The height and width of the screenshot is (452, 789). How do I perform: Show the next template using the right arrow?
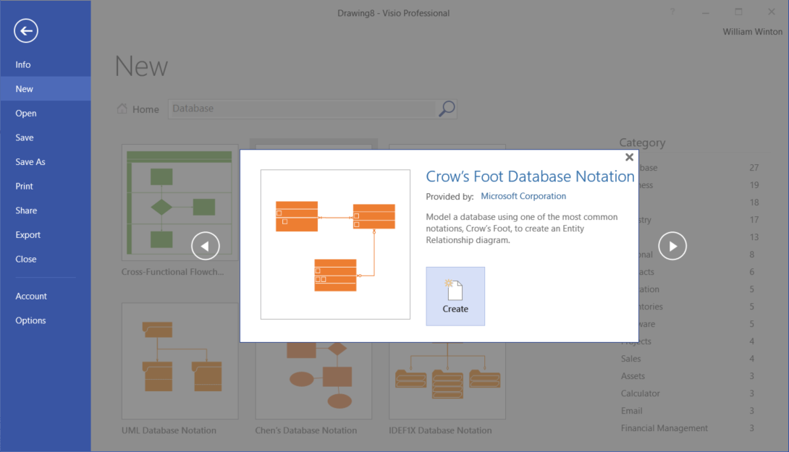tap(672, 246)
